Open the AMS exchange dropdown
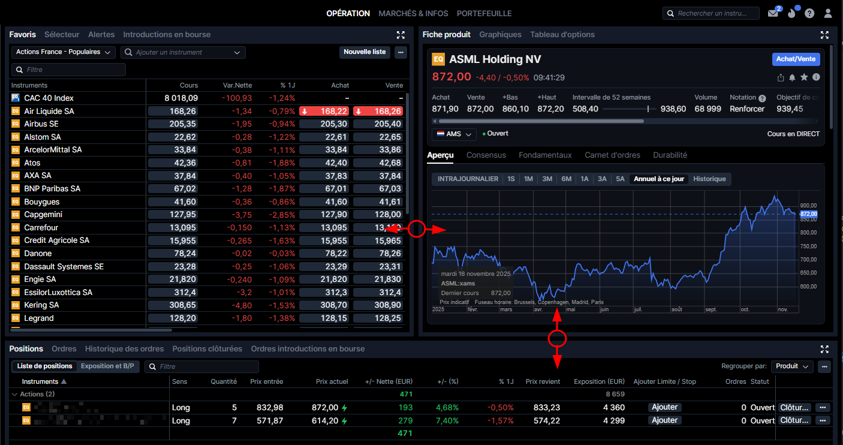843x445 pixels. (454, 134)
